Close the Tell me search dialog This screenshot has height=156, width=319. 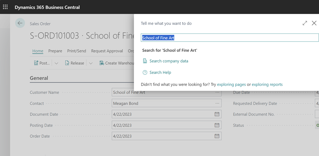[314, 23]
